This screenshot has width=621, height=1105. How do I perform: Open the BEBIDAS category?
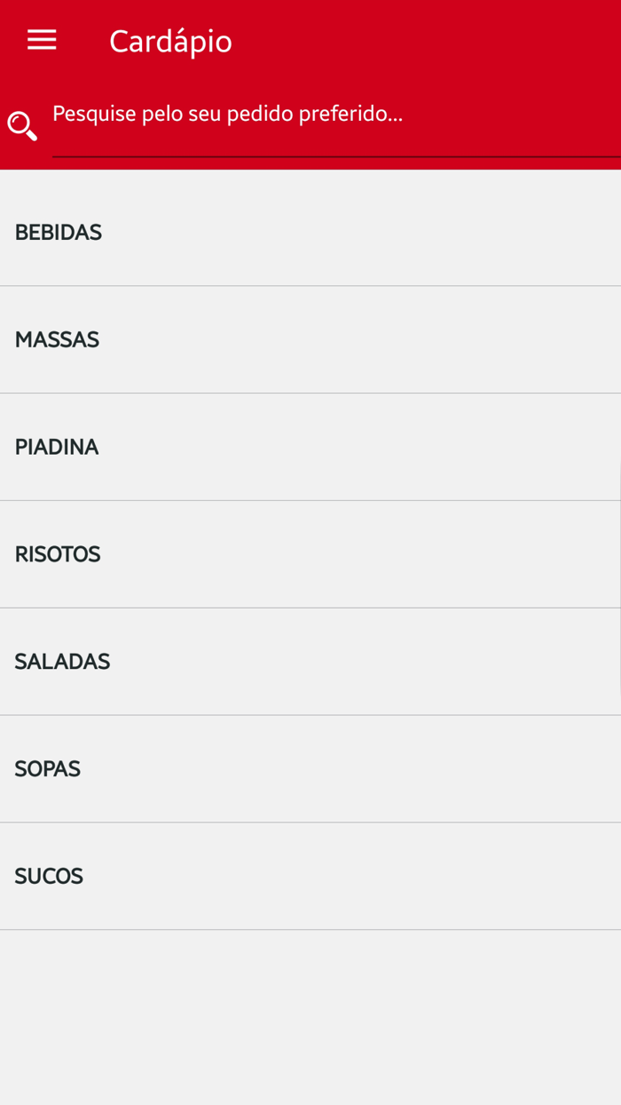pyautogui.click(x=59, y=233)
